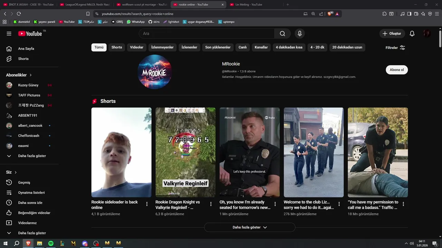Select the Shorts filter chip
442x248 pixels.
(x=117, y=47)
